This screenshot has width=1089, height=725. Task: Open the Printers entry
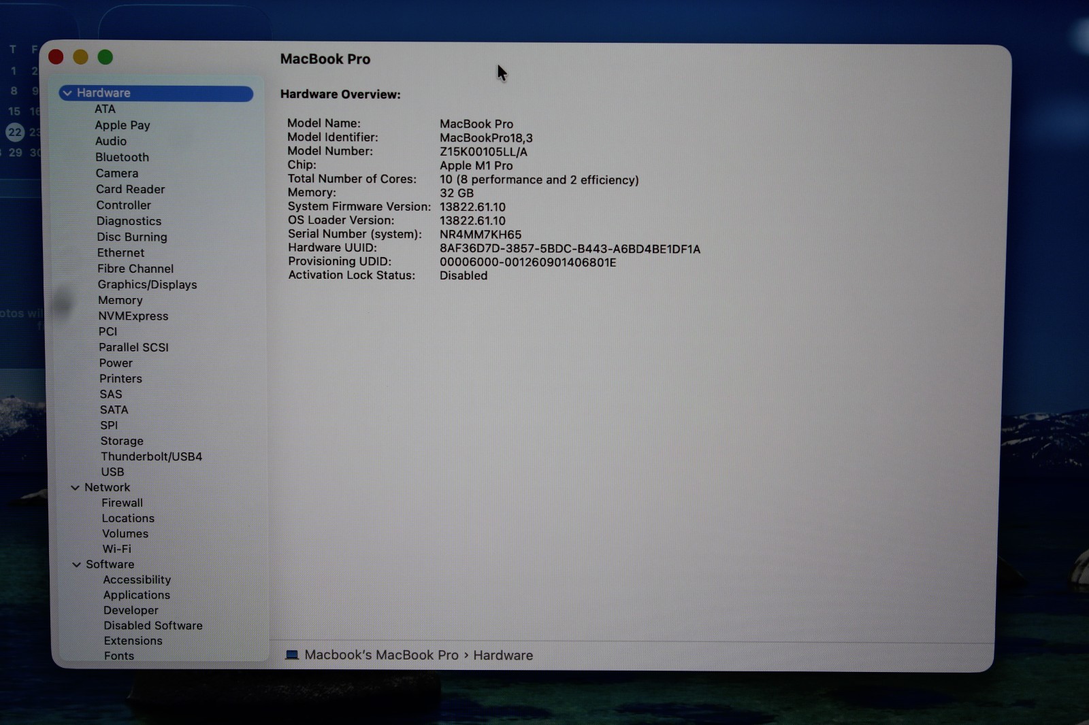tap(120, 378)
